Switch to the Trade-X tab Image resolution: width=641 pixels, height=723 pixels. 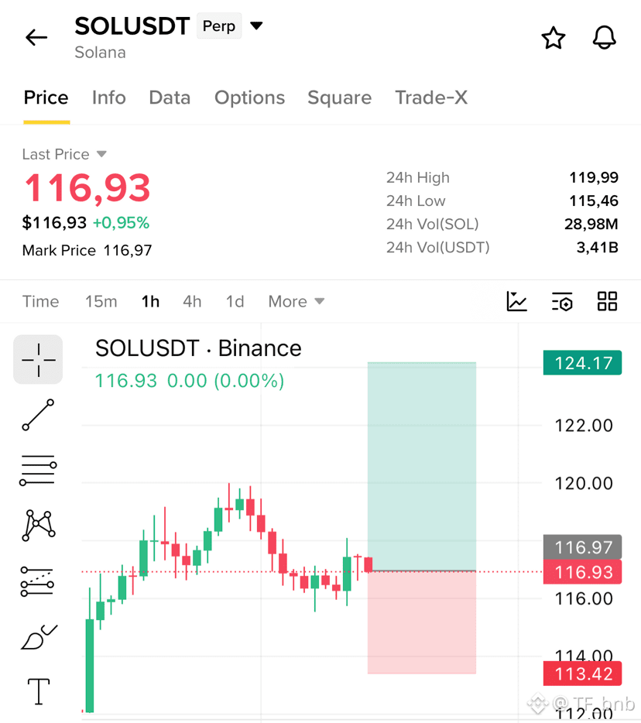click(x=431, y=98)
